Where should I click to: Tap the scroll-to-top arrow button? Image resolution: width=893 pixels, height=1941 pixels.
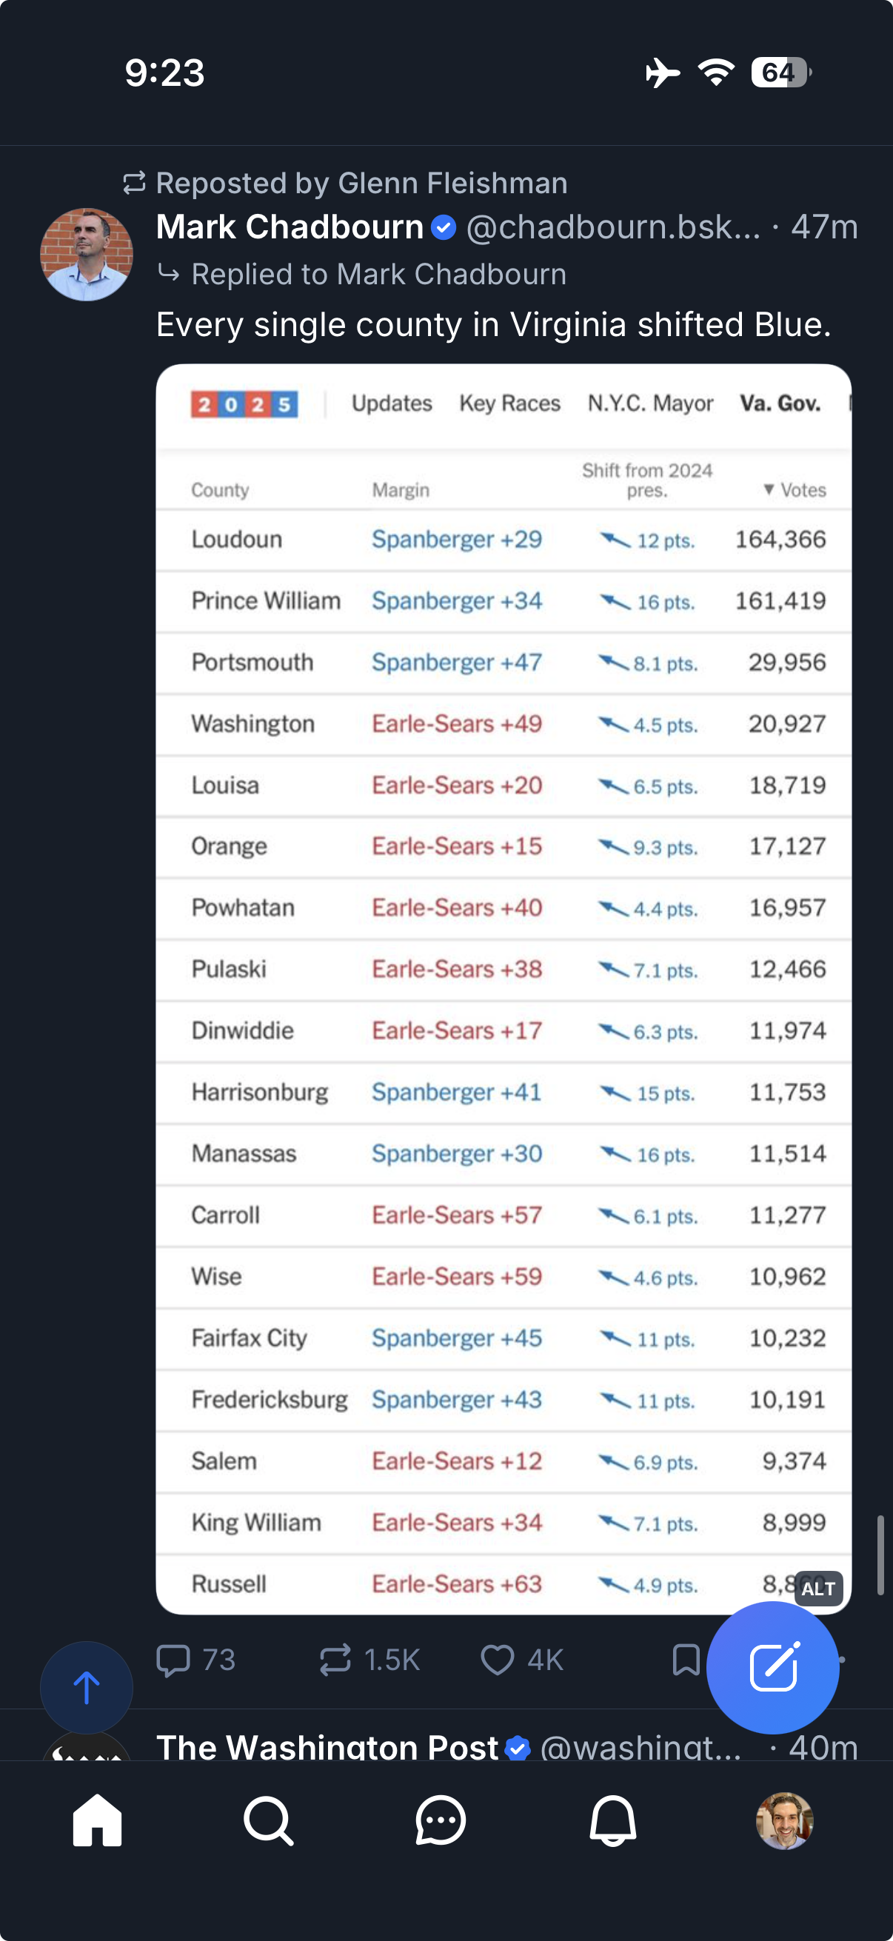point(87,1687)
